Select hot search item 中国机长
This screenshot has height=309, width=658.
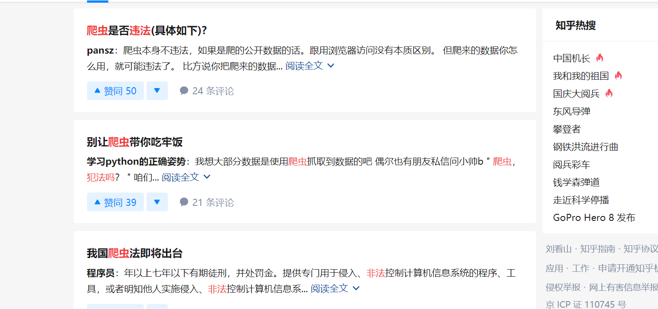572,58
